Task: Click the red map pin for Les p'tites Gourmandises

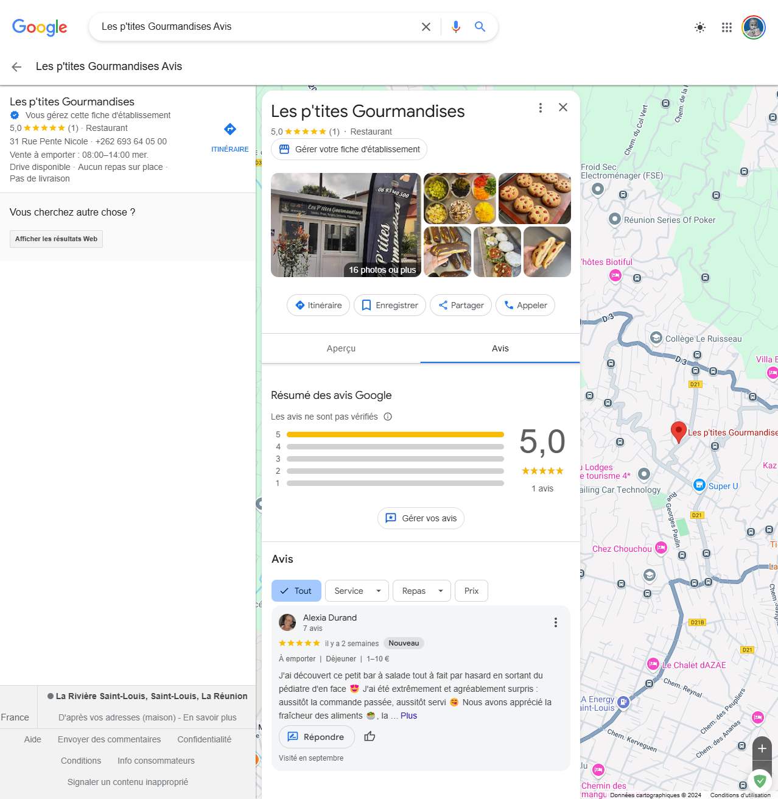Action: coord(678,431)
